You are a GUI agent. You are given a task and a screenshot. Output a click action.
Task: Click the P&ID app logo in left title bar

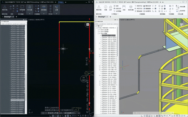pos(3,2)
